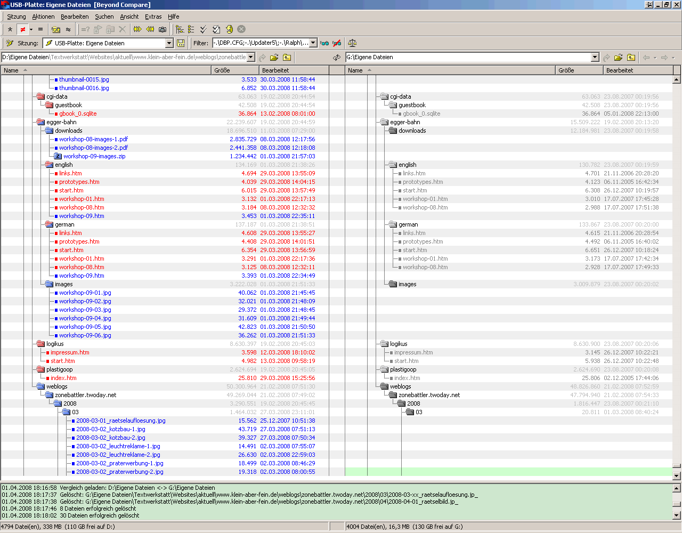Open the Bearbeiten menu

[75, 17]
